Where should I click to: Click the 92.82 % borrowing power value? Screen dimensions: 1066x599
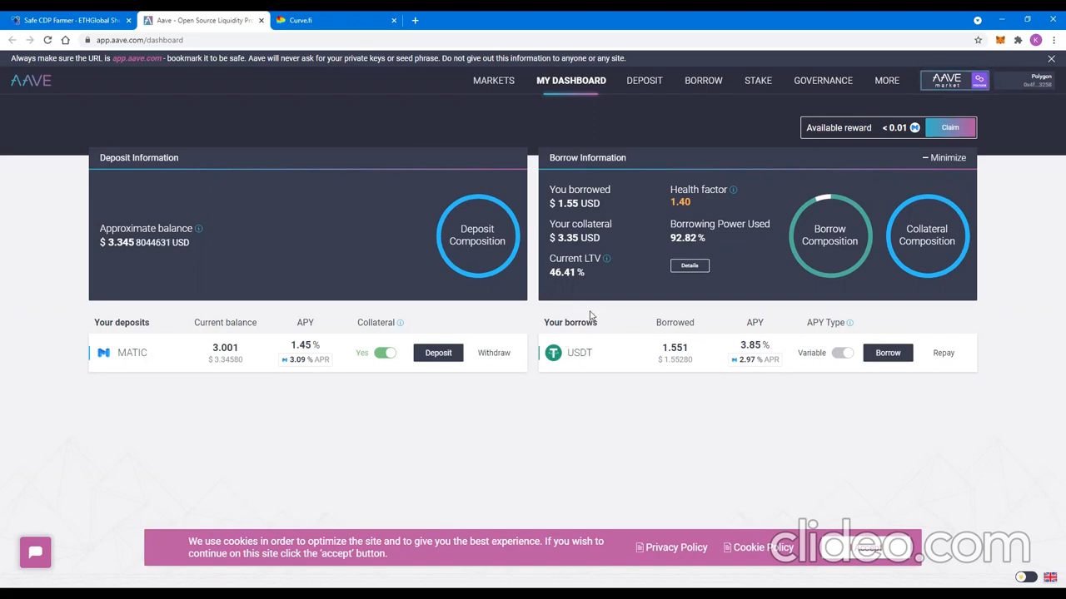(688, 238)
